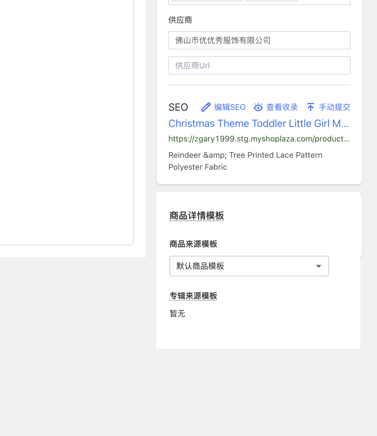This screenshot has height=436, width=377.
Task: Click the 专辑来源模板 dotted-underline label
Action: tap(193, 296)
